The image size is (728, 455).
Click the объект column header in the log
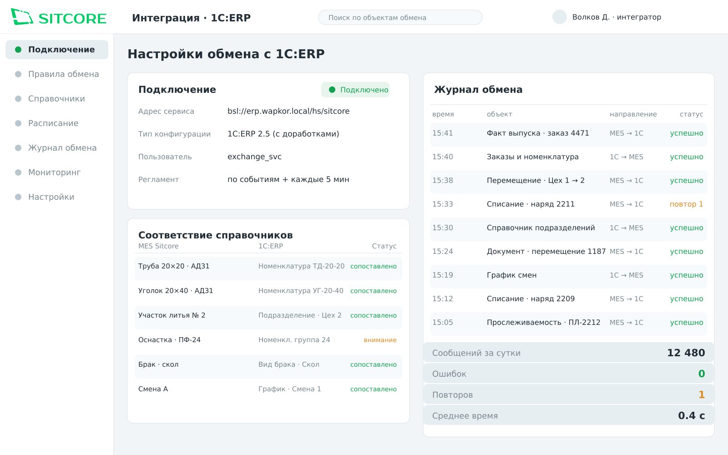[x=500, y=114]
